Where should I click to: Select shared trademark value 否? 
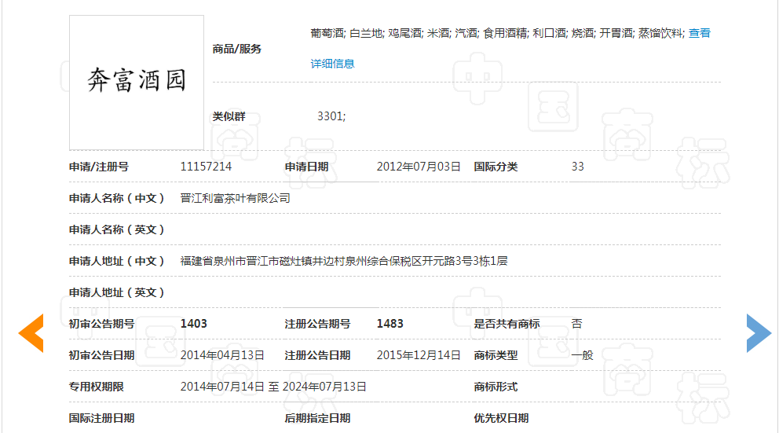pyautogui.click(x=577, y=324)
